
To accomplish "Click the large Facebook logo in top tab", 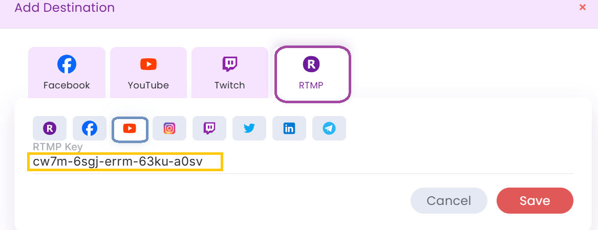I will pos(67,64).
